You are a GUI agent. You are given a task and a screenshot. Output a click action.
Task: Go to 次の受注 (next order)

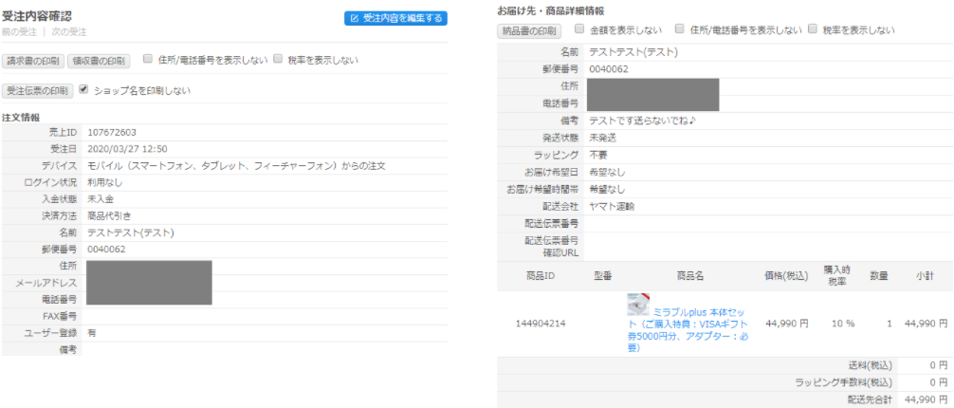[x=60, y=33]
